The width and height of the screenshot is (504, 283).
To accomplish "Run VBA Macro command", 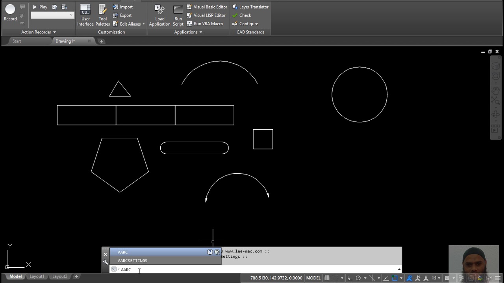I will (x=205, y=24).
